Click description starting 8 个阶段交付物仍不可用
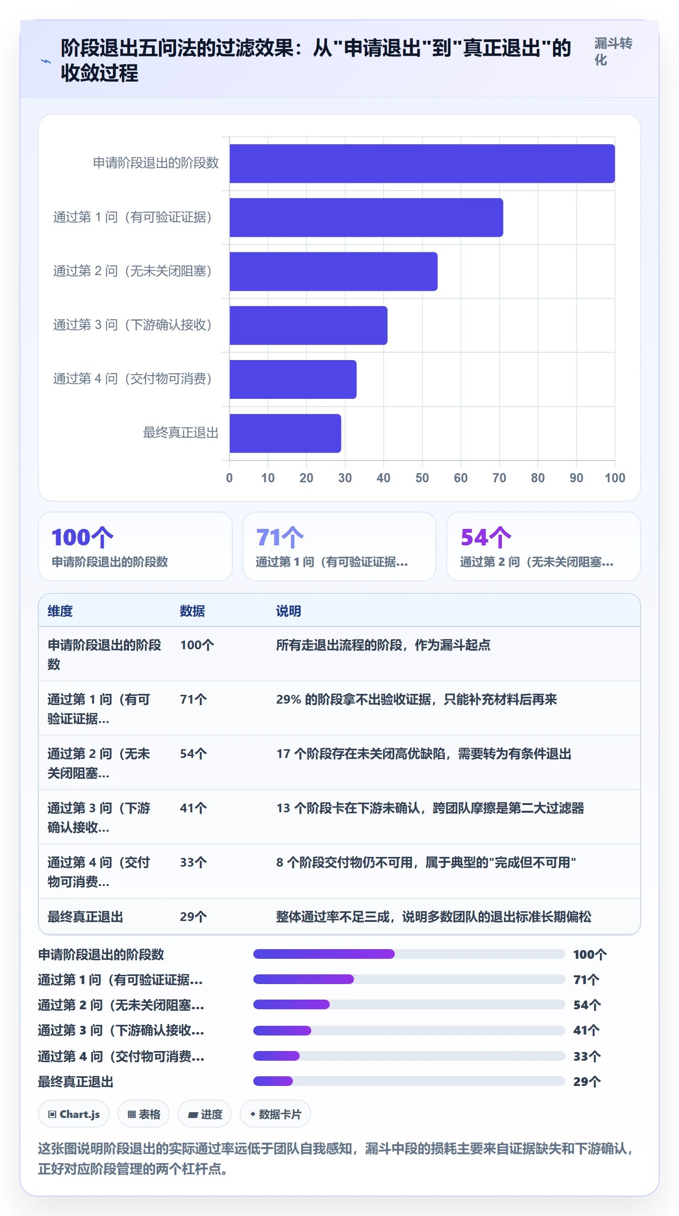Image resolution: width=679 pixels, height=1216 pixels. point(426,862)
